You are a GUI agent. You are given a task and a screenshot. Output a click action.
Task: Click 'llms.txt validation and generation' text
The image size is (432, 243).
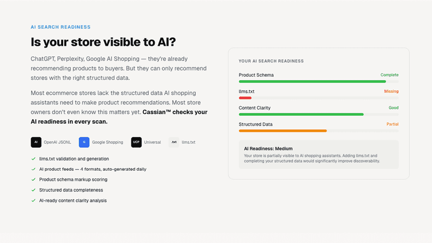[x=74, y=159]
